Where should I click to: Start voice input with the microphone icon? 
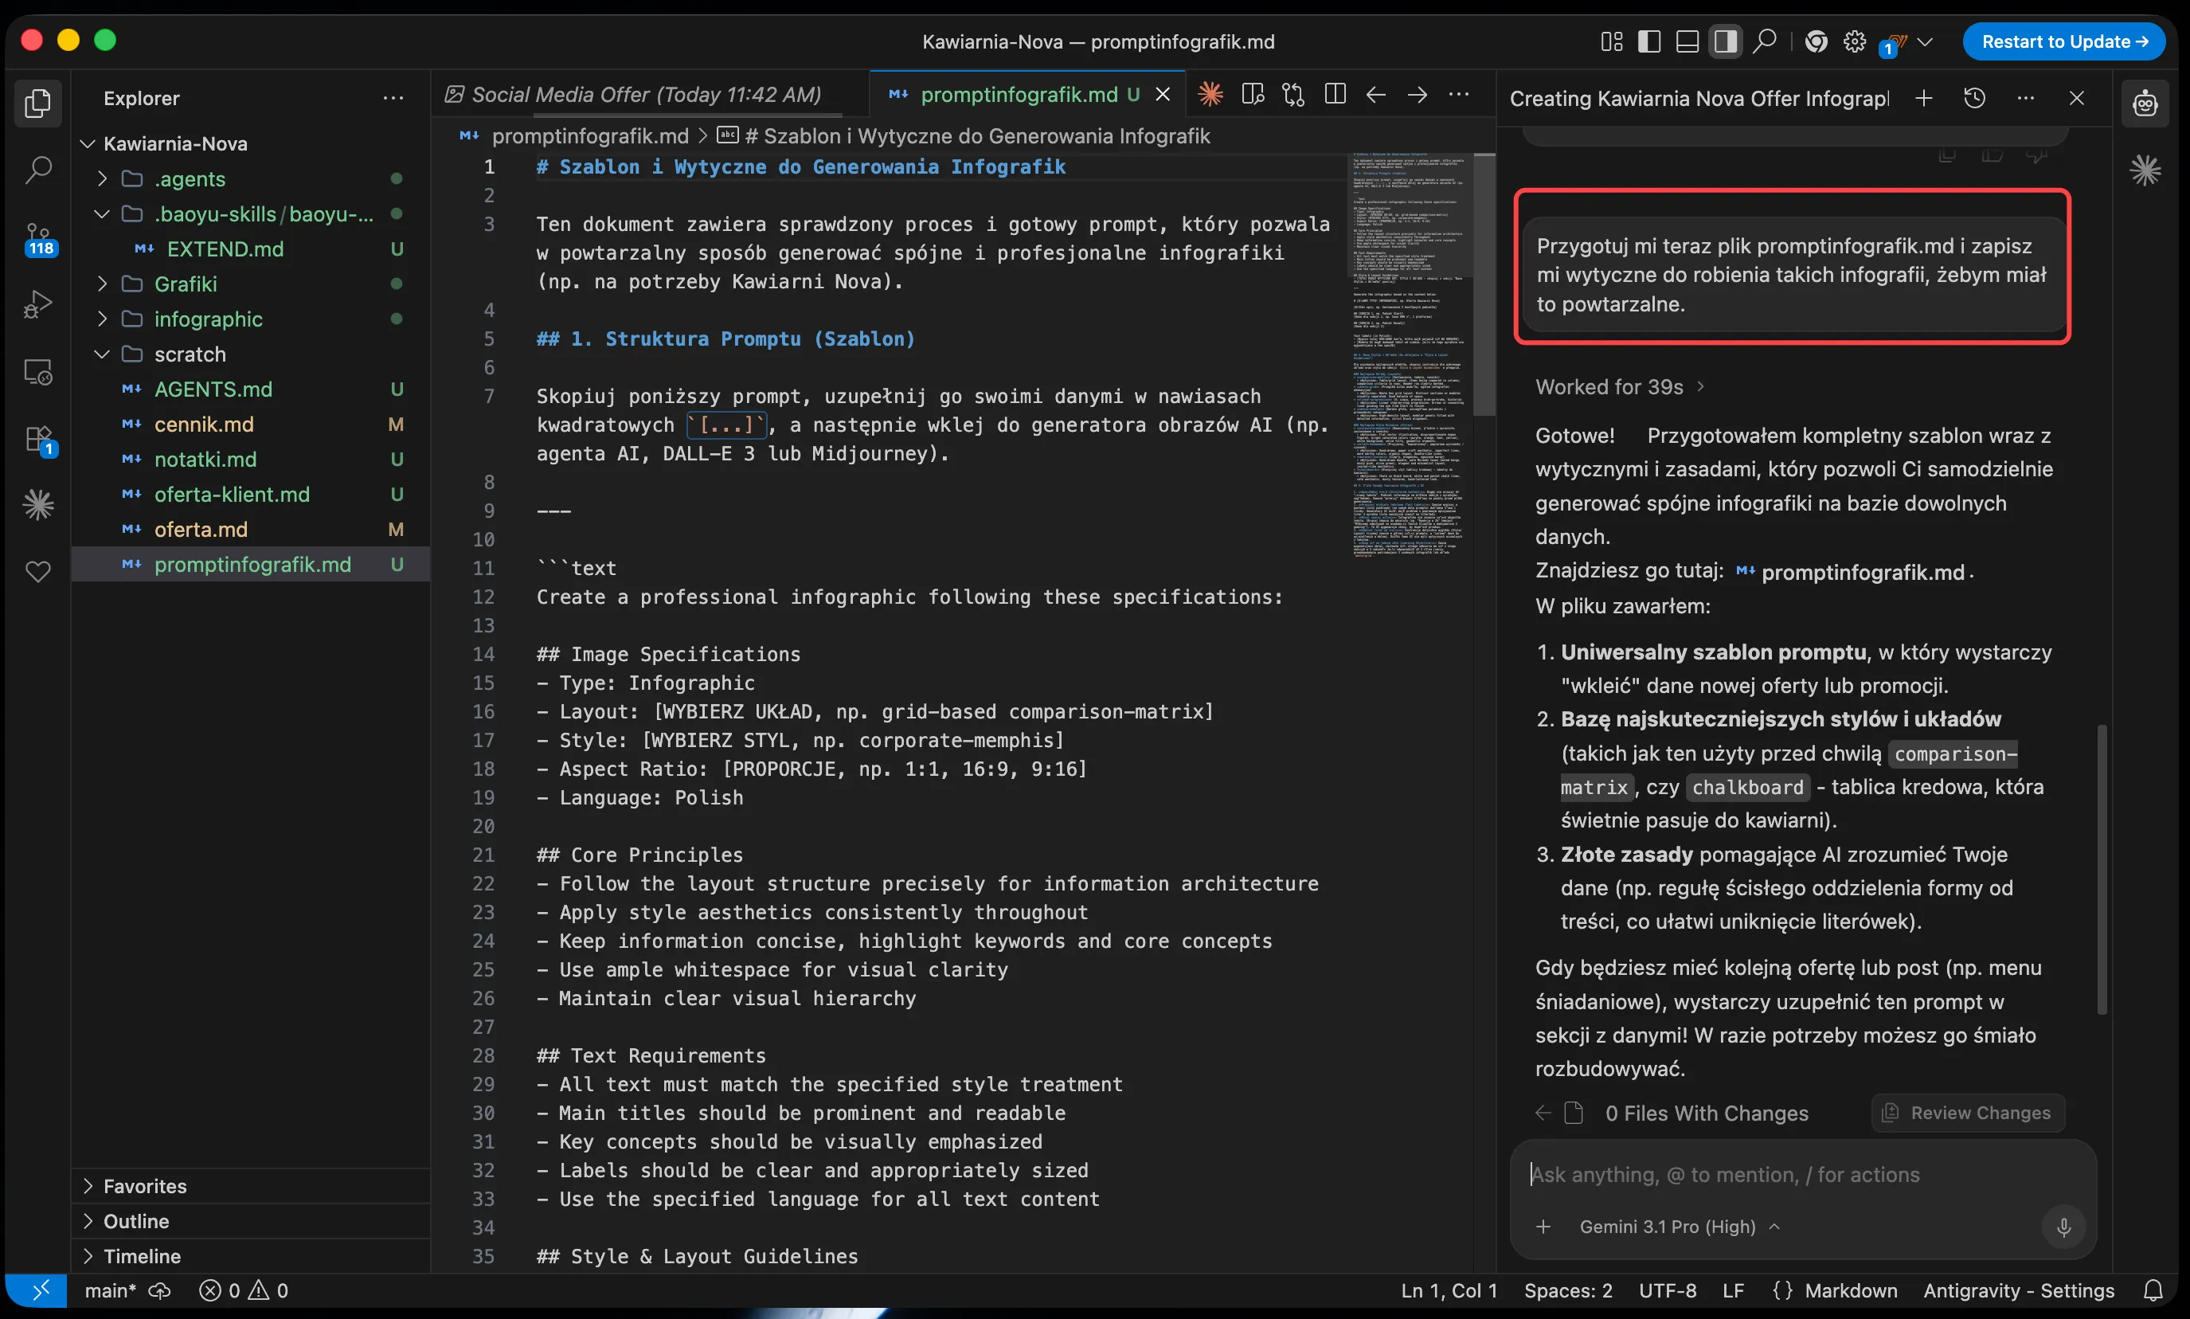tap(2064, 1227)
